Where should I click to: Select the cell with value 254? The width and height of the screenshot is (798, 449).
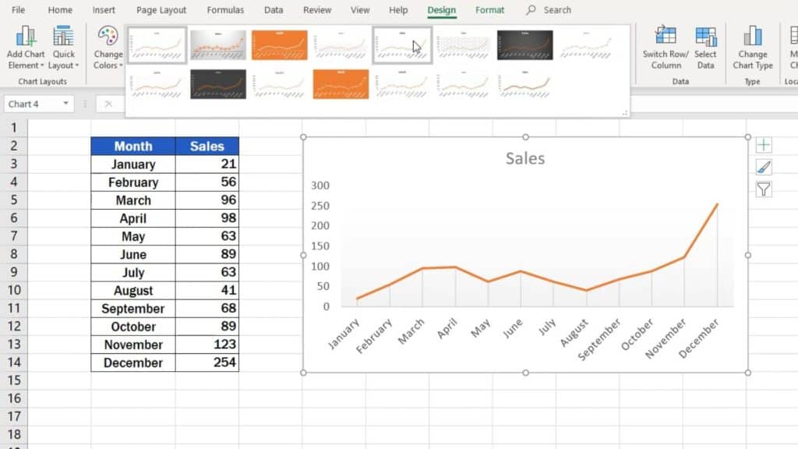[207, 362]
